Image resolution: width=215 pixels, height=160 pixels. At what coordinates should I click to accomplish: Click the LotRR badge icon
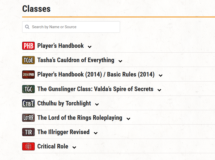[28, 118]
